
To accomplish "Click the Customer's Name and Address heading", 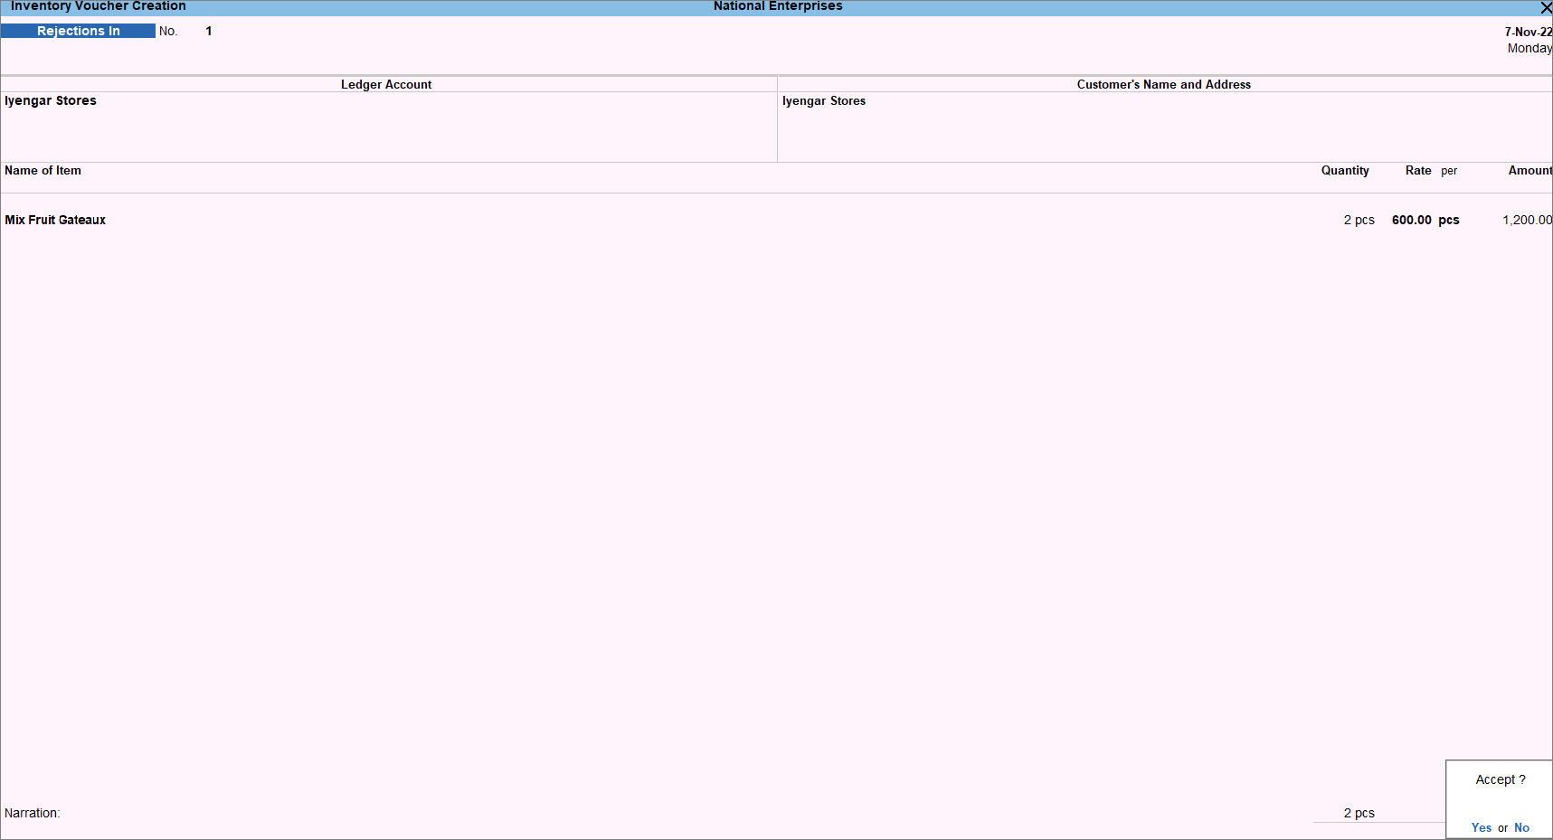I will (1164, 84).
